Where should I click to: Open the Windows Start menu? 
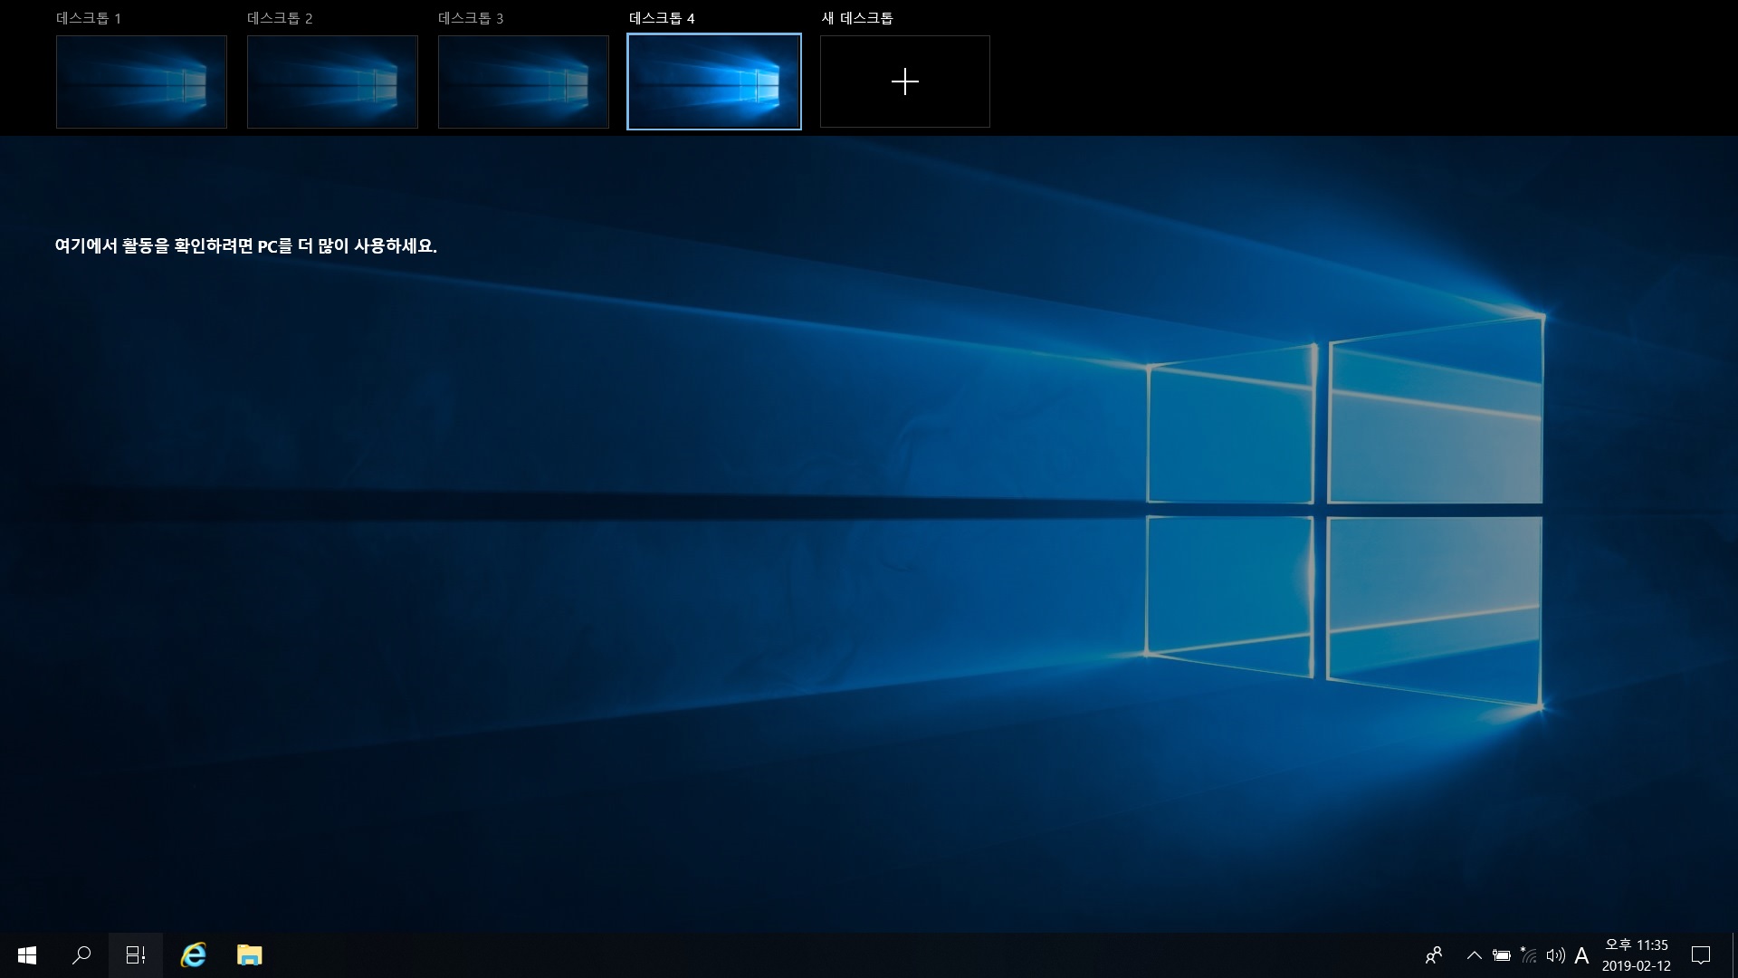(x=27, y=955)
